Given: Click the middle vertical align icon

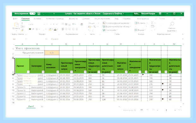Looking at the screenshot, I should point(66,24).
